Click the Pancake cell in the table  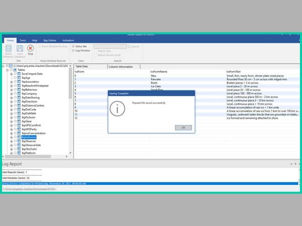pos(156,79)
